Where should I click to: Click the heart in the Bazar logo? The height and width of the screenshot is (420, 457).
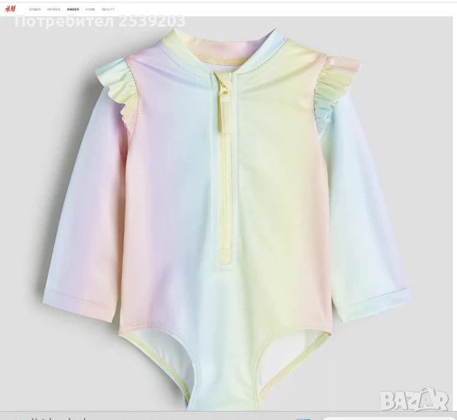pyautogui.click(x=439, y=396)
